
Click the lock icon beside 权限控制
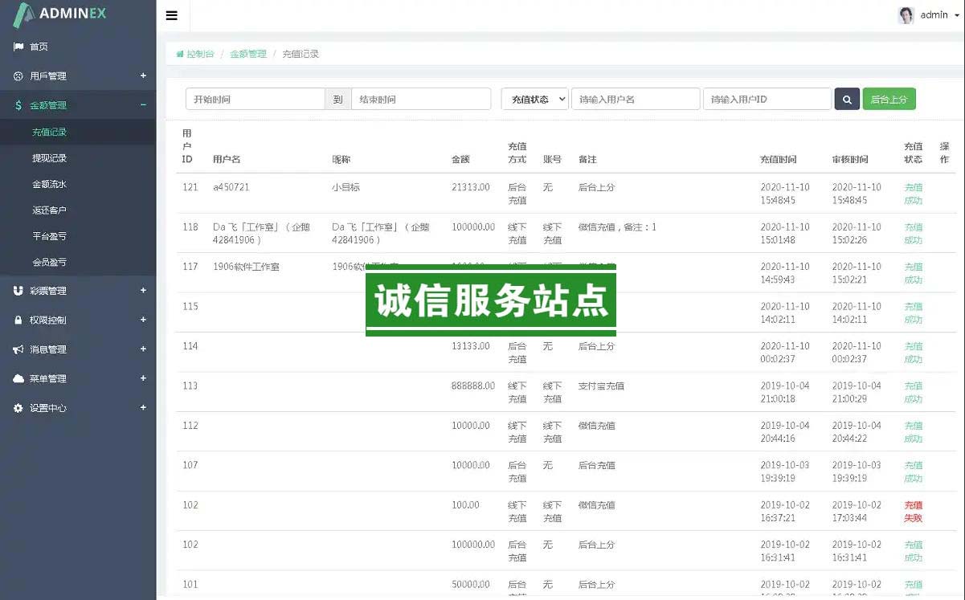pyautogui.click(x=18, y=320)
